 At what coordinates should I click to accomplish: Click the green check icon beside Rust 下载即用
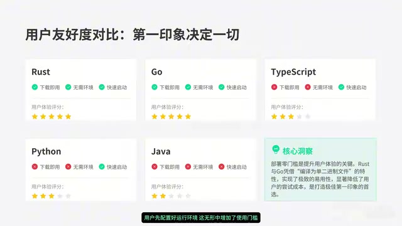click(x=35, y=87)
